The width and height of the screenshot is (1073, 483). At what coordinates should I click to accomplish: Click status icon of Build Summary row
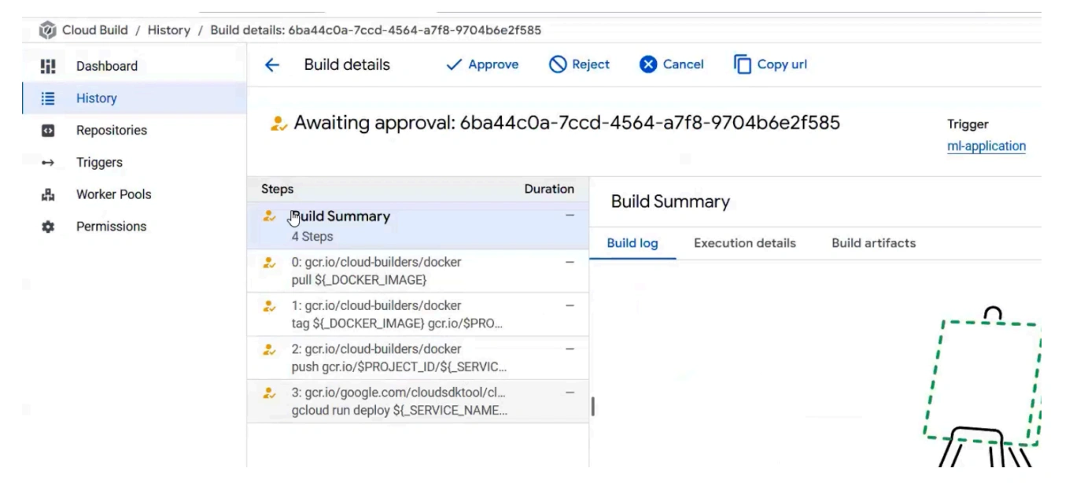pos(269,216)
